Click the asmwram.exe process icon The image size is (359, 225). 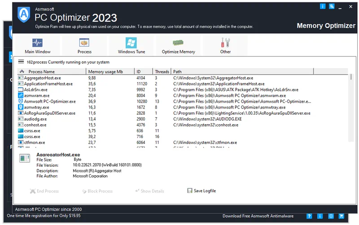(21, 95)
